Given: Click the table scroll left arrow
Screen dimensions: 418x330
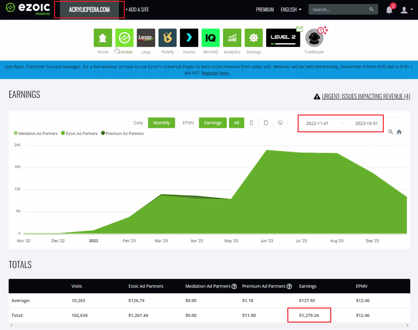Looking at the screenshot, I should (x=12, y=326).
